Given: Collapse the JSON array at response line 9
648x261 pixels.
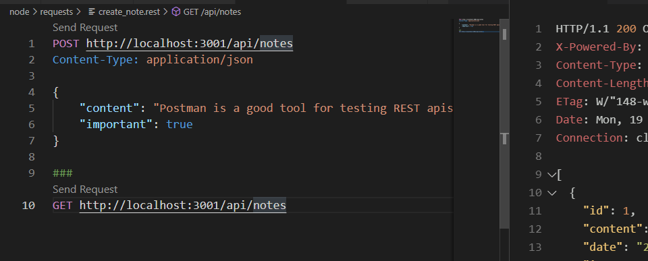Looking at the screenshot, I should [x=551, y=175].
